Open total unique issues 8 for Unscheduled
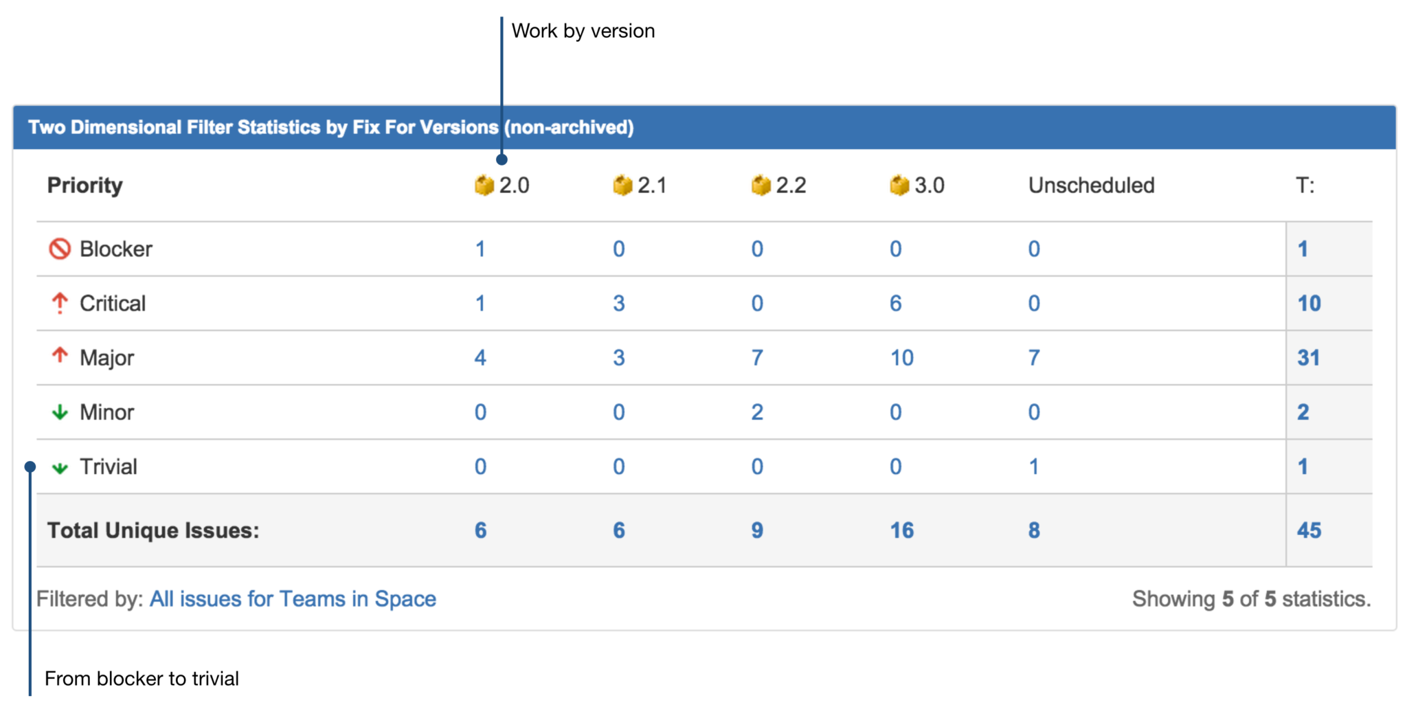 (x=1034, y=530)
